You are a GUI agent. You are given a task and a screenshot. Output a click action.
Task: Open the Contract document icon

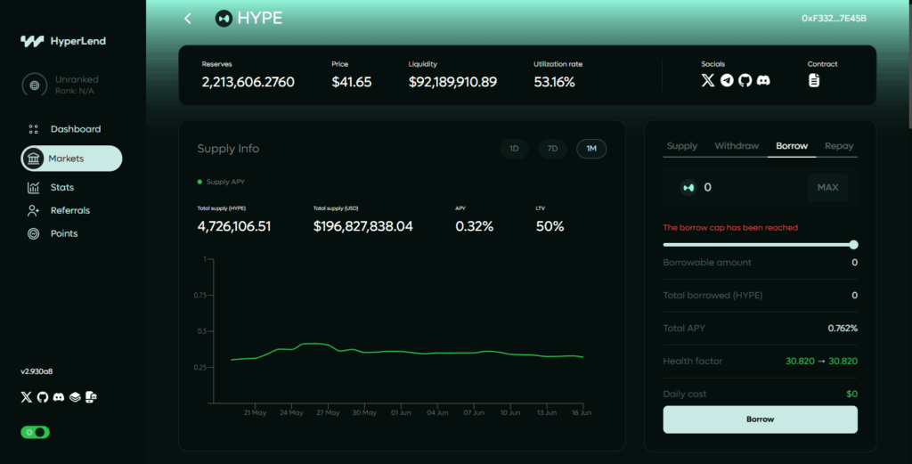coord(814,80)
